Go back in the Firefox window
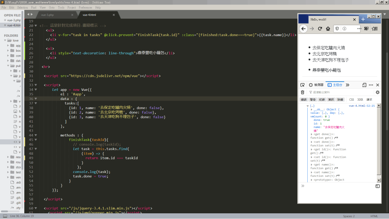This screenshot has height=219, width=389. [x=304, y=29]
